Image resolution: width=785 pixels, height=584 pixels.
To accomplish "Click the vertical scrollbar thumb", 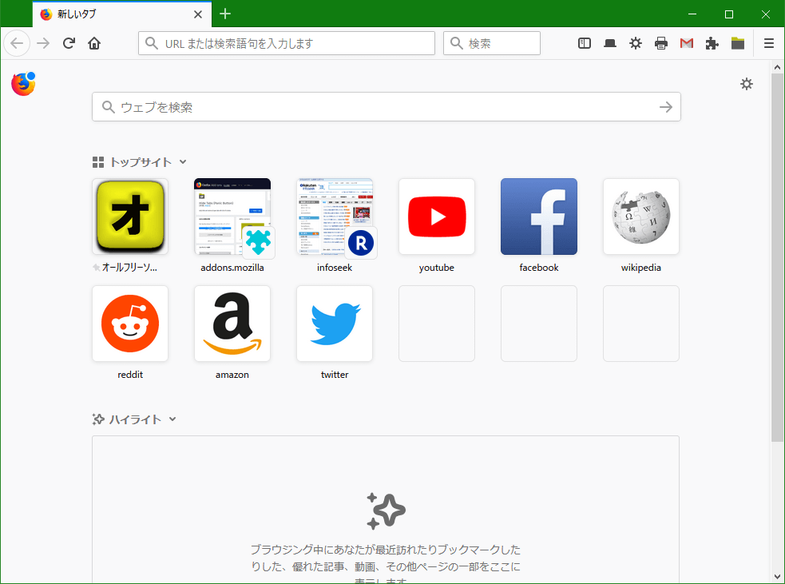I will point(777,257).
